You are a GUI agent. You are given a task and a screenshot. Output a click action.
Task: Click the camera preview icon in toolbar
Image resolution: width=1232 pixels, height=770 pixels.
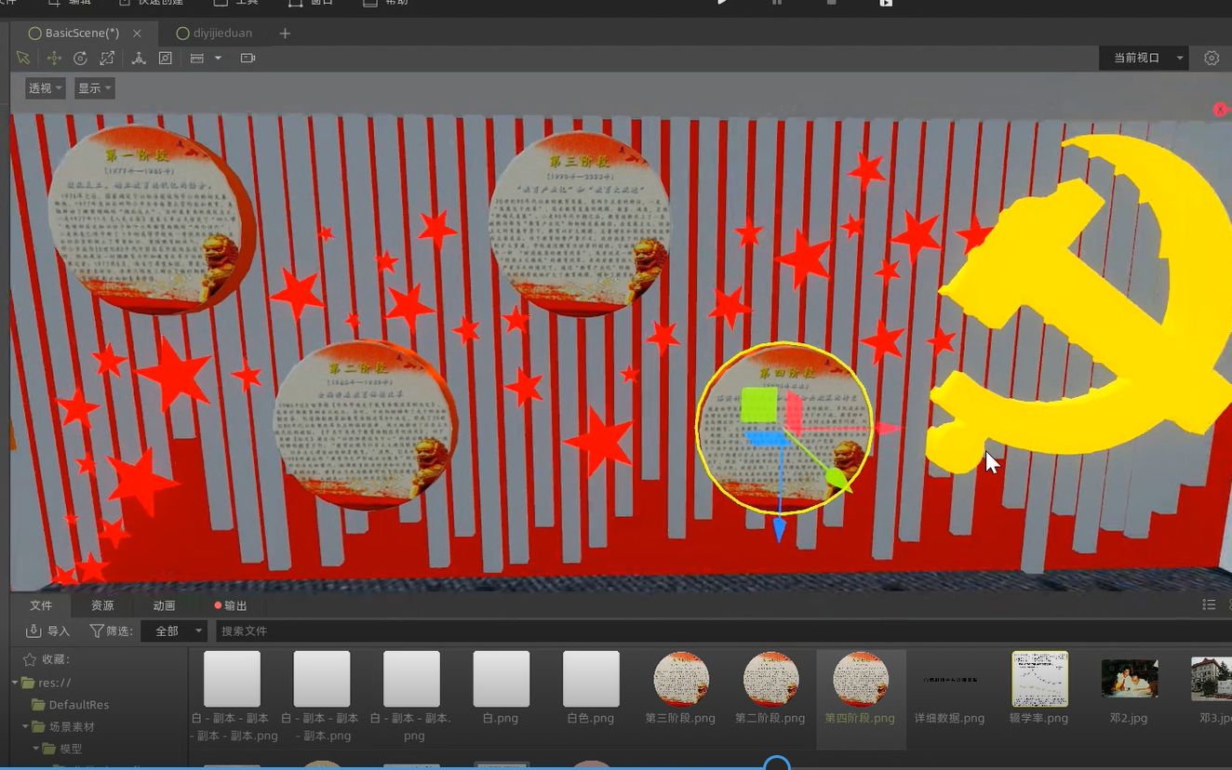click(248, 58)
